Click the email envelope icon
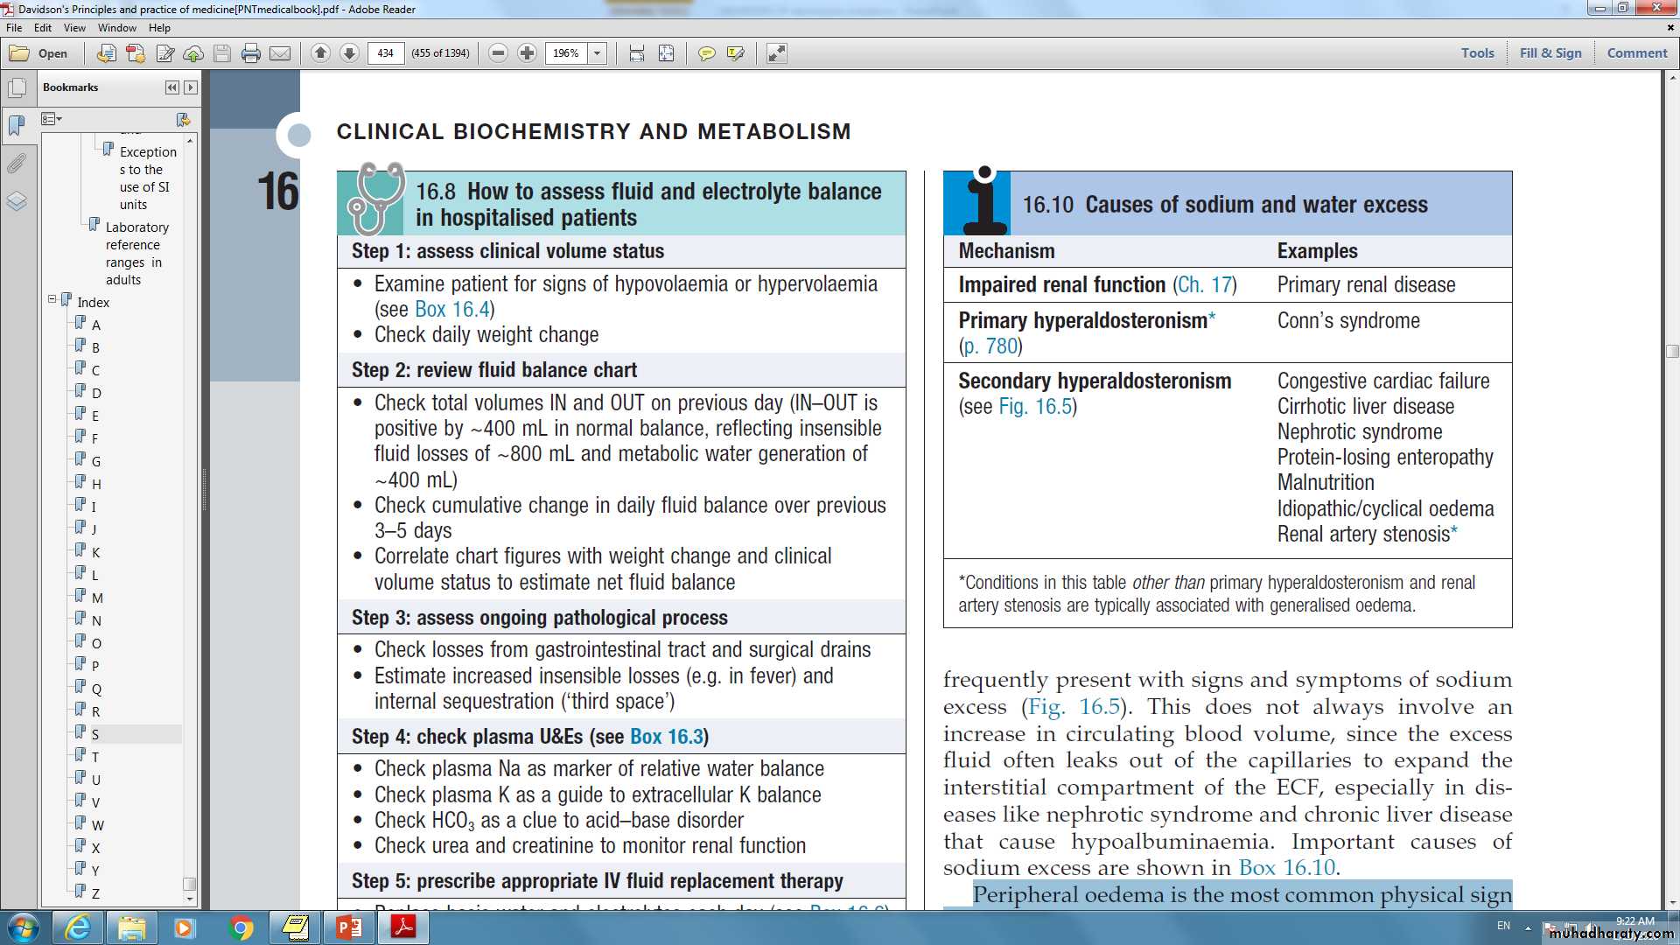 [280, 53]
